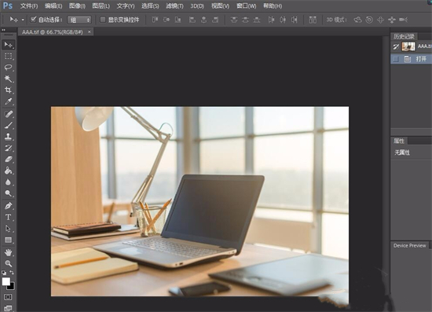Select the Crop tool

[9, 90]
